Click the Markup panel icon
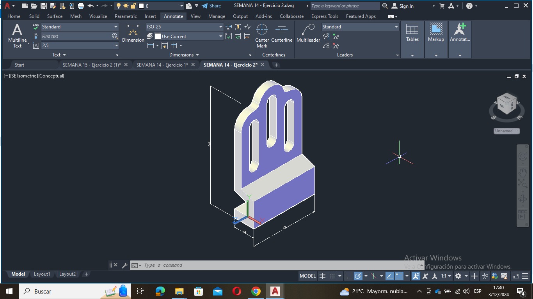 coord(436,33)
